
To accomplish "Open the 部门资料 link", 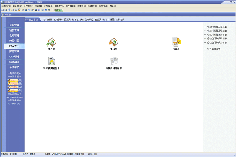I will tap(48, 20).
